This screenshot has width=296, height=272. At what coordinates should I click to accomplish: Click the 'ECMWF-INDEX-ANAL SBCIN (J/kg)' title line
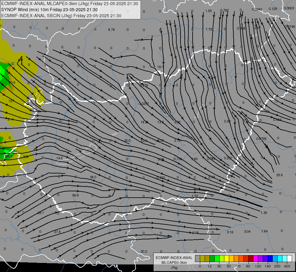(x=61, y=16)
